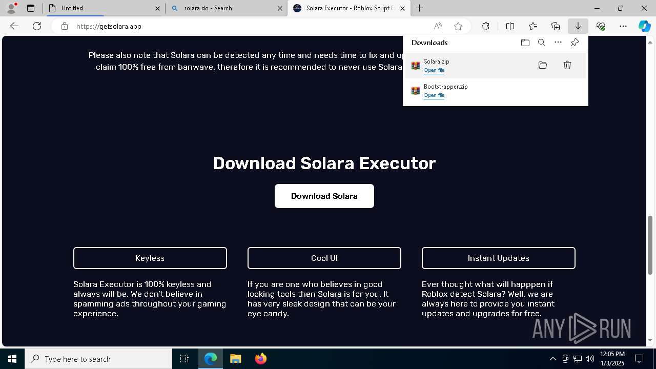Open the notification center icon
The height and width of the screenshot is (369, 656).
pos(639,359)
